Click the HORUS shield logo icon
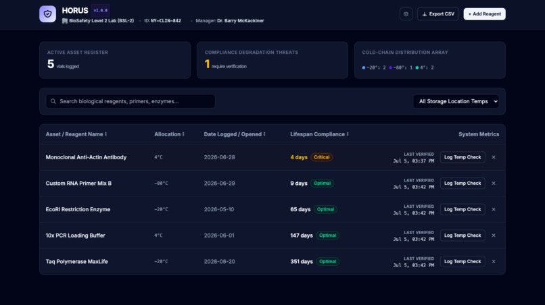Image resolution: width=545 pixels, height=305 pixels. click(x=47, y=14)
